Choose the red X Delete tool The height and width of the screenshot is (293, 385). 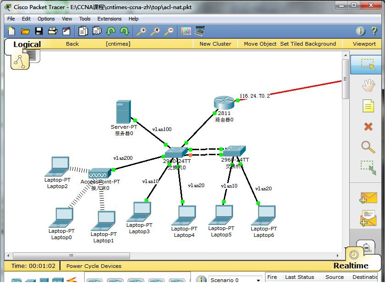point(368,126)
